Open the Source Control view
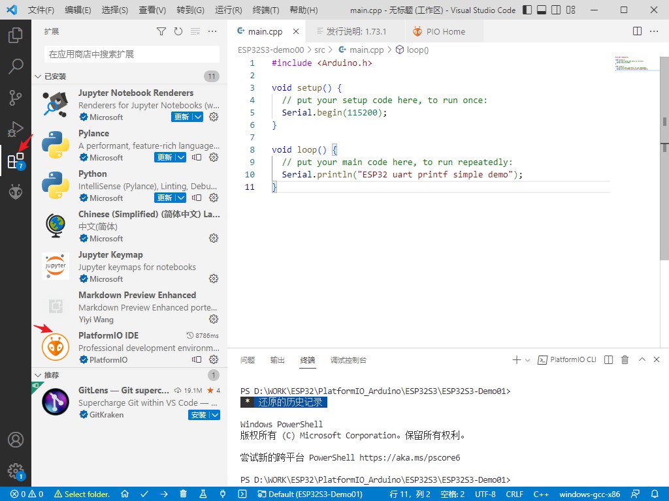Screen dimensions: 669x501 coord(16,98)
